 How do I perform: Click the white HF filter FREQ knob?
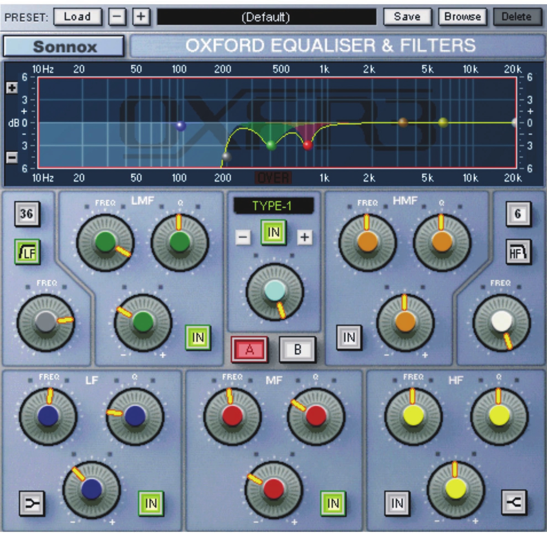(501, 322)
